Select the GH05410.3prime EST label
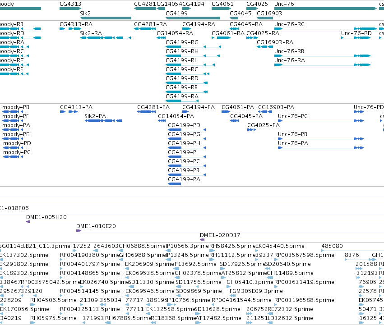The width and height of the screenshot is (384, 325). point(250,282)
